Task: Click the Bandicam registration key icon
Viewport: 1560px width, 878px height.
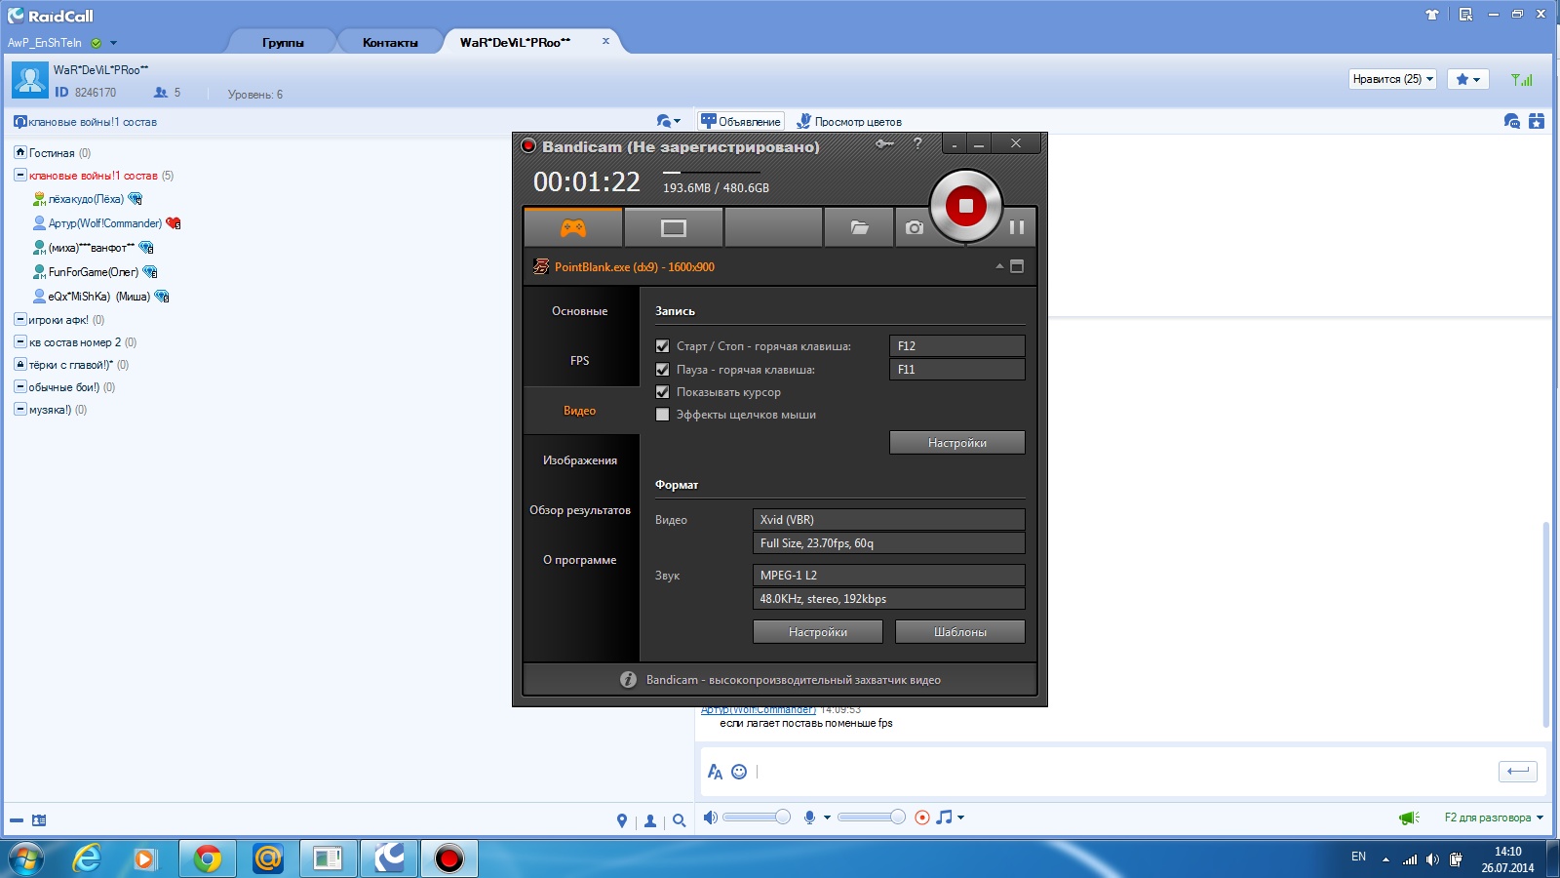Action: (x=884, y=143)
